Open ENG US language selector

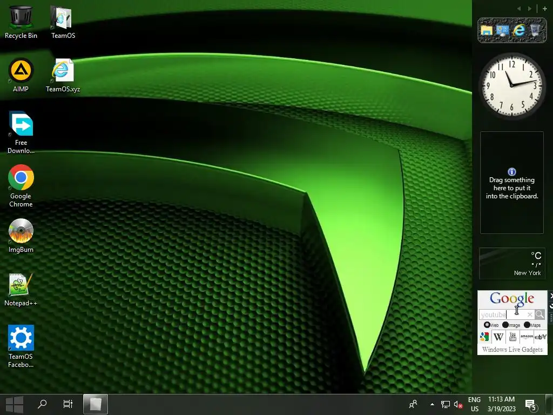474,404
